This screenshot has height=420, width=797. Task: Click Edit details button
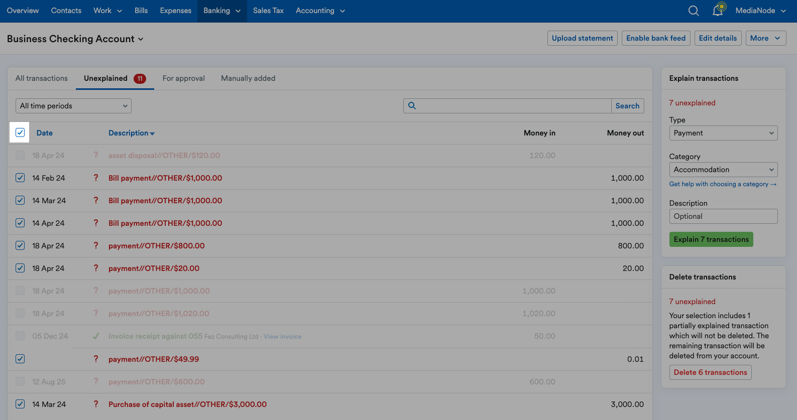pos(718,38)
